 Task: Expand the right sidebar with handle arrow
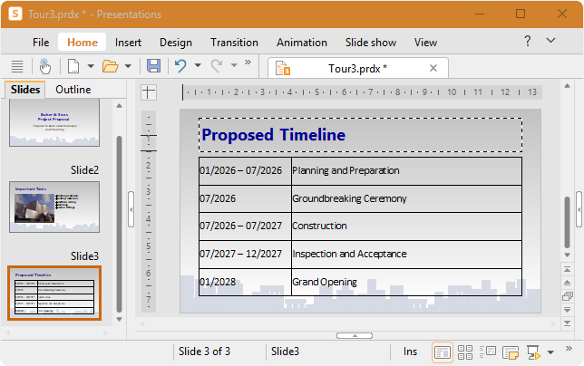(579, 209)
